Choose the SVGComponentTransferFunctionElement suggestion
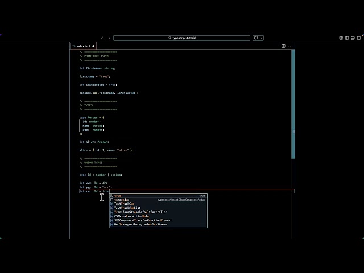Image resolution: width=364 pixels, height=273 pixels. coord(158,220)
